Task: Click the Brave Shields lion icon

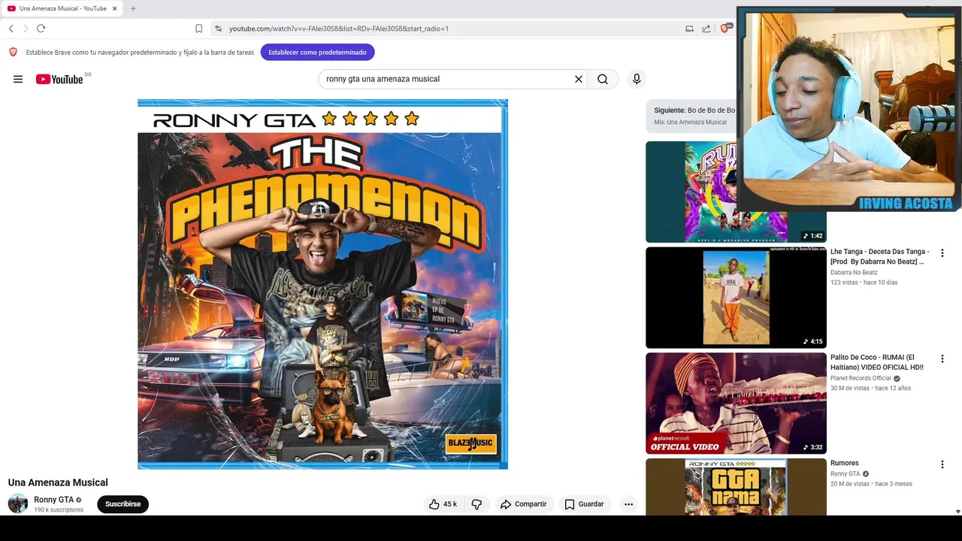Action: click(725, 28)
